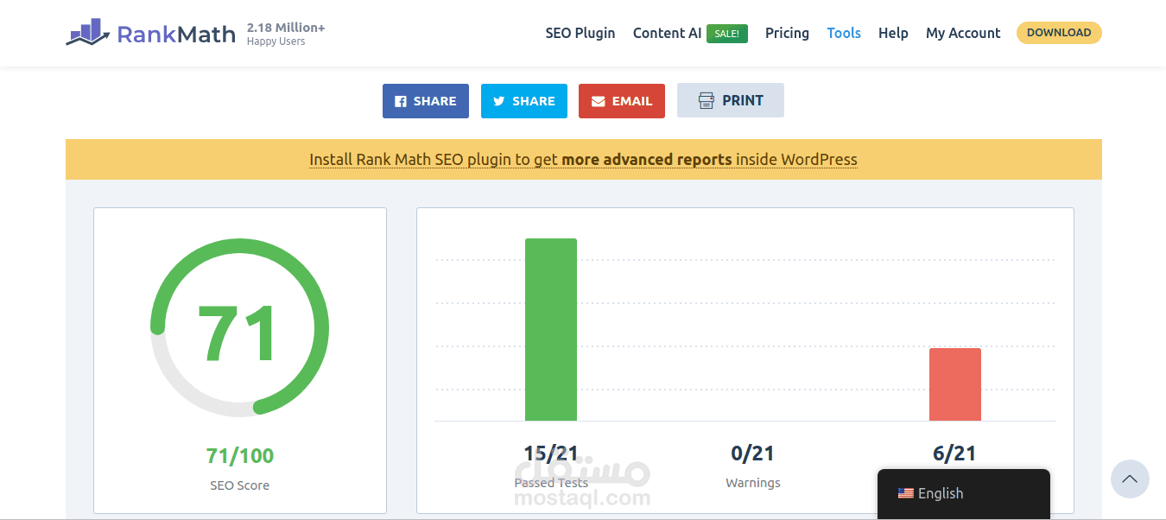Click the Twitter bird icon

pyautogui.click(x=499, y=101)
